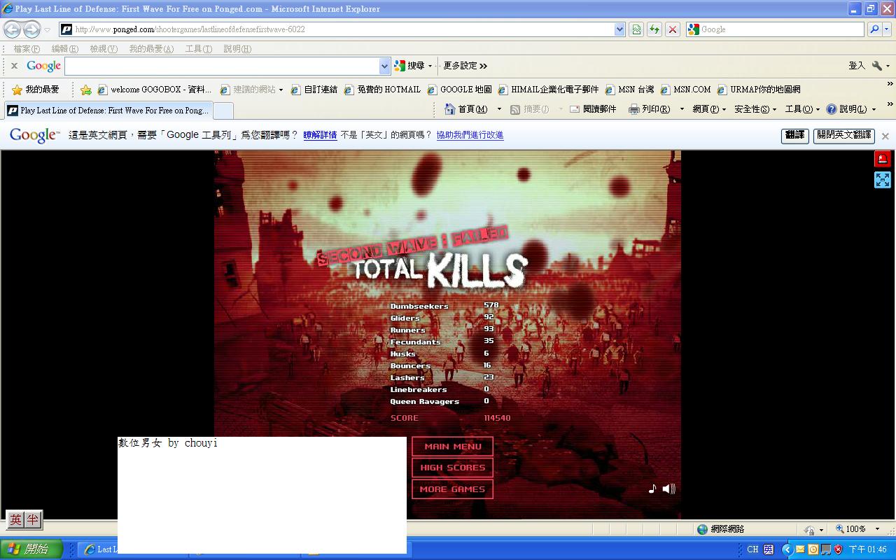The width and height of the screenshot is (896, 560).
Task: Open the 檔案(F) menu
Action: tap(27, 49)
